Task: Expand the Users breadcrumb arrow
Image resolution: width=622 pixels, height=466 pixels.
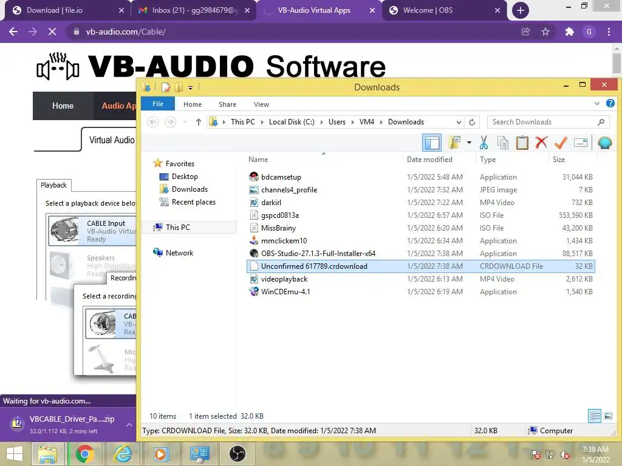Action: [x=353, y=122]
